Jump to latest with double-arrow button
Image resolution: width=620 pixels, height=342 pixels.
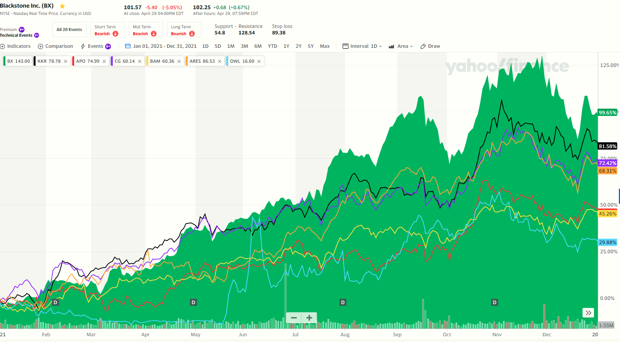point(588,313)
